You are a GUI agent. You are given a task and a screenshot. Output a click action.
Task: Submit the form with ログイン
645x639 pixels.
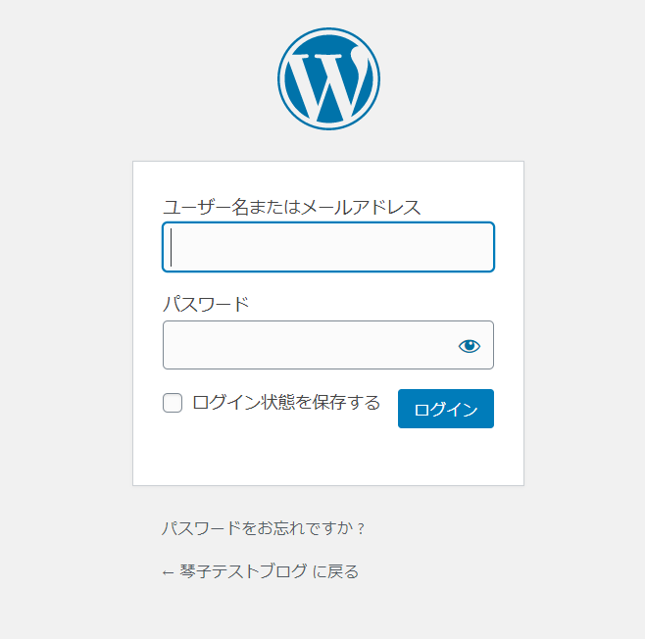(445, 409)
